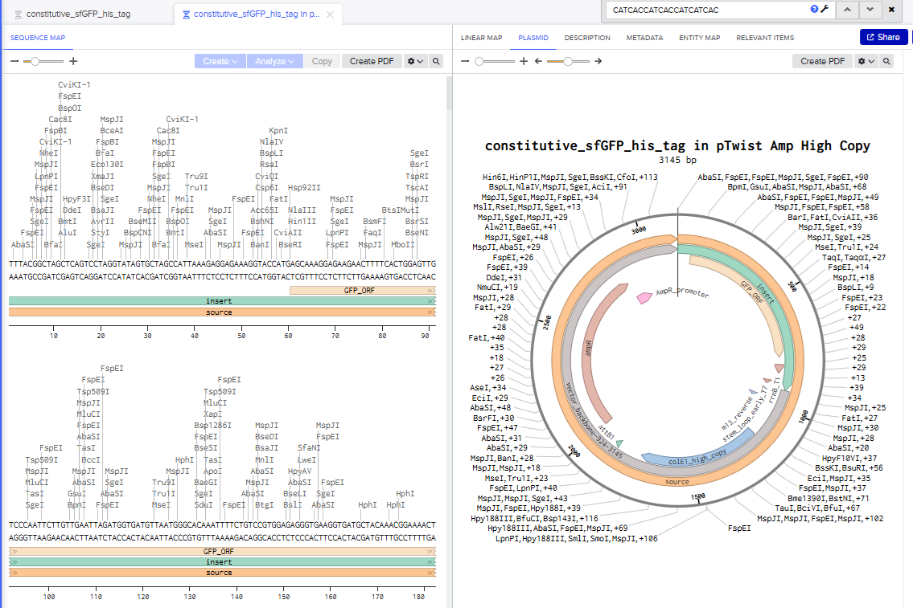This screenshot has width=913, height=608.
Task: Click the BtsIMutI enzyme label
Action: pos(400,210)
